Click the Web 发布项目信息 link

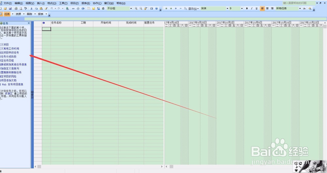coord(12,85)
